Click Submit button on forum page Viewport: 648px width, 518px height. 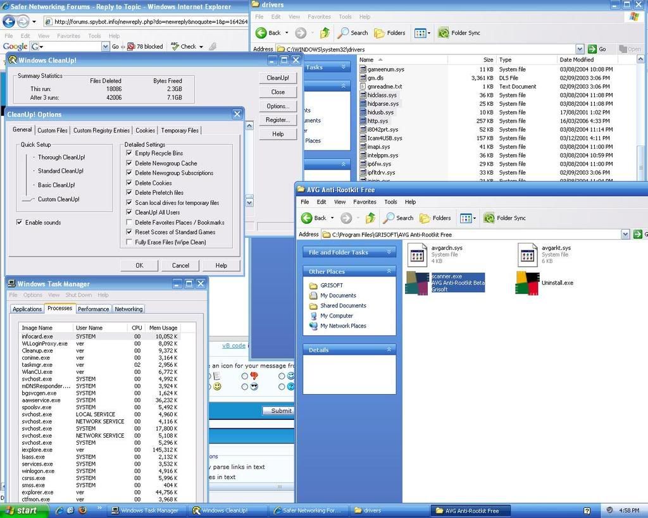pyautogui.click(x=278, y=410)
